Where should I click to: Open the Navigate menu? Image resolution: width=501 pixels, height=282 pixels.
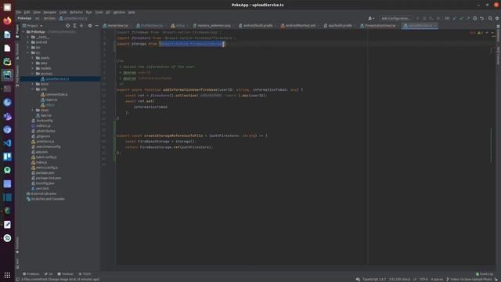(49, 13)
